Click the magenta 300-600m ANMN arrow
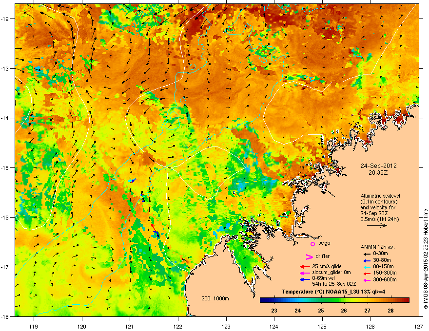Screen dimensions: 429x331 pos(366,280)
